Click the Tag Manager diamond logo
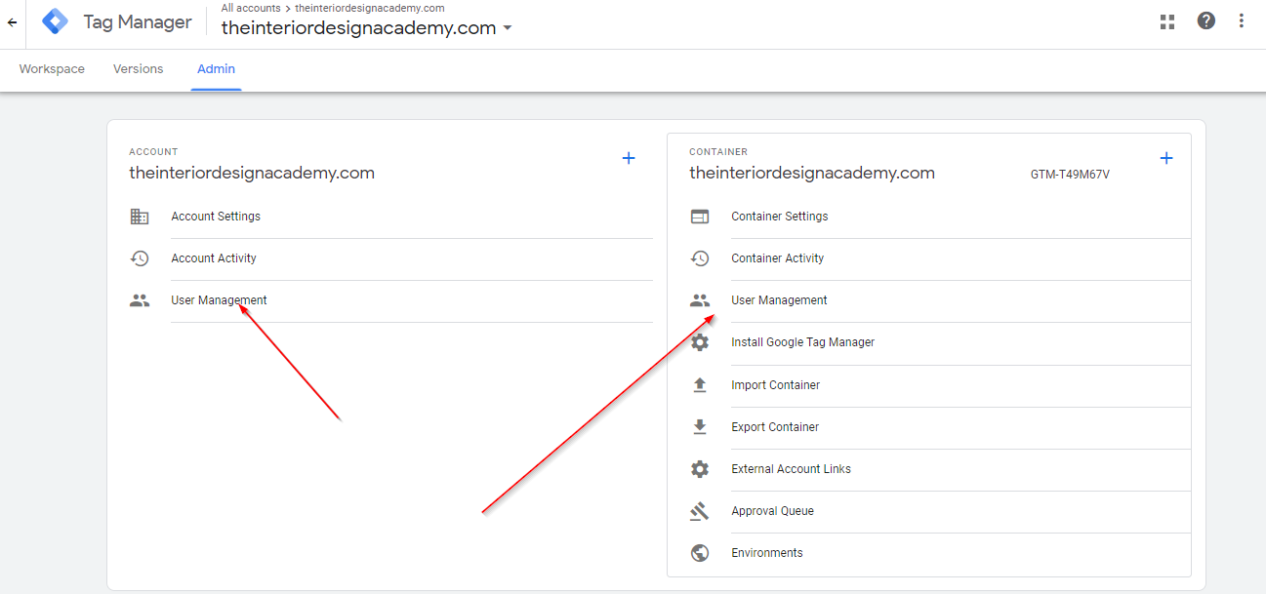The width and height of the screenshot is (1266, 594). (55, 20)
